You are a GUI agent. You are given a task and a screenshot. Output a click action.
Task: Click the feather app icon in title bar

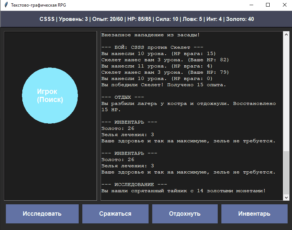click(x=6, y=5)
